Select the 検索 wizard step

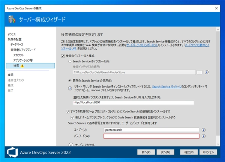[30, 66]
